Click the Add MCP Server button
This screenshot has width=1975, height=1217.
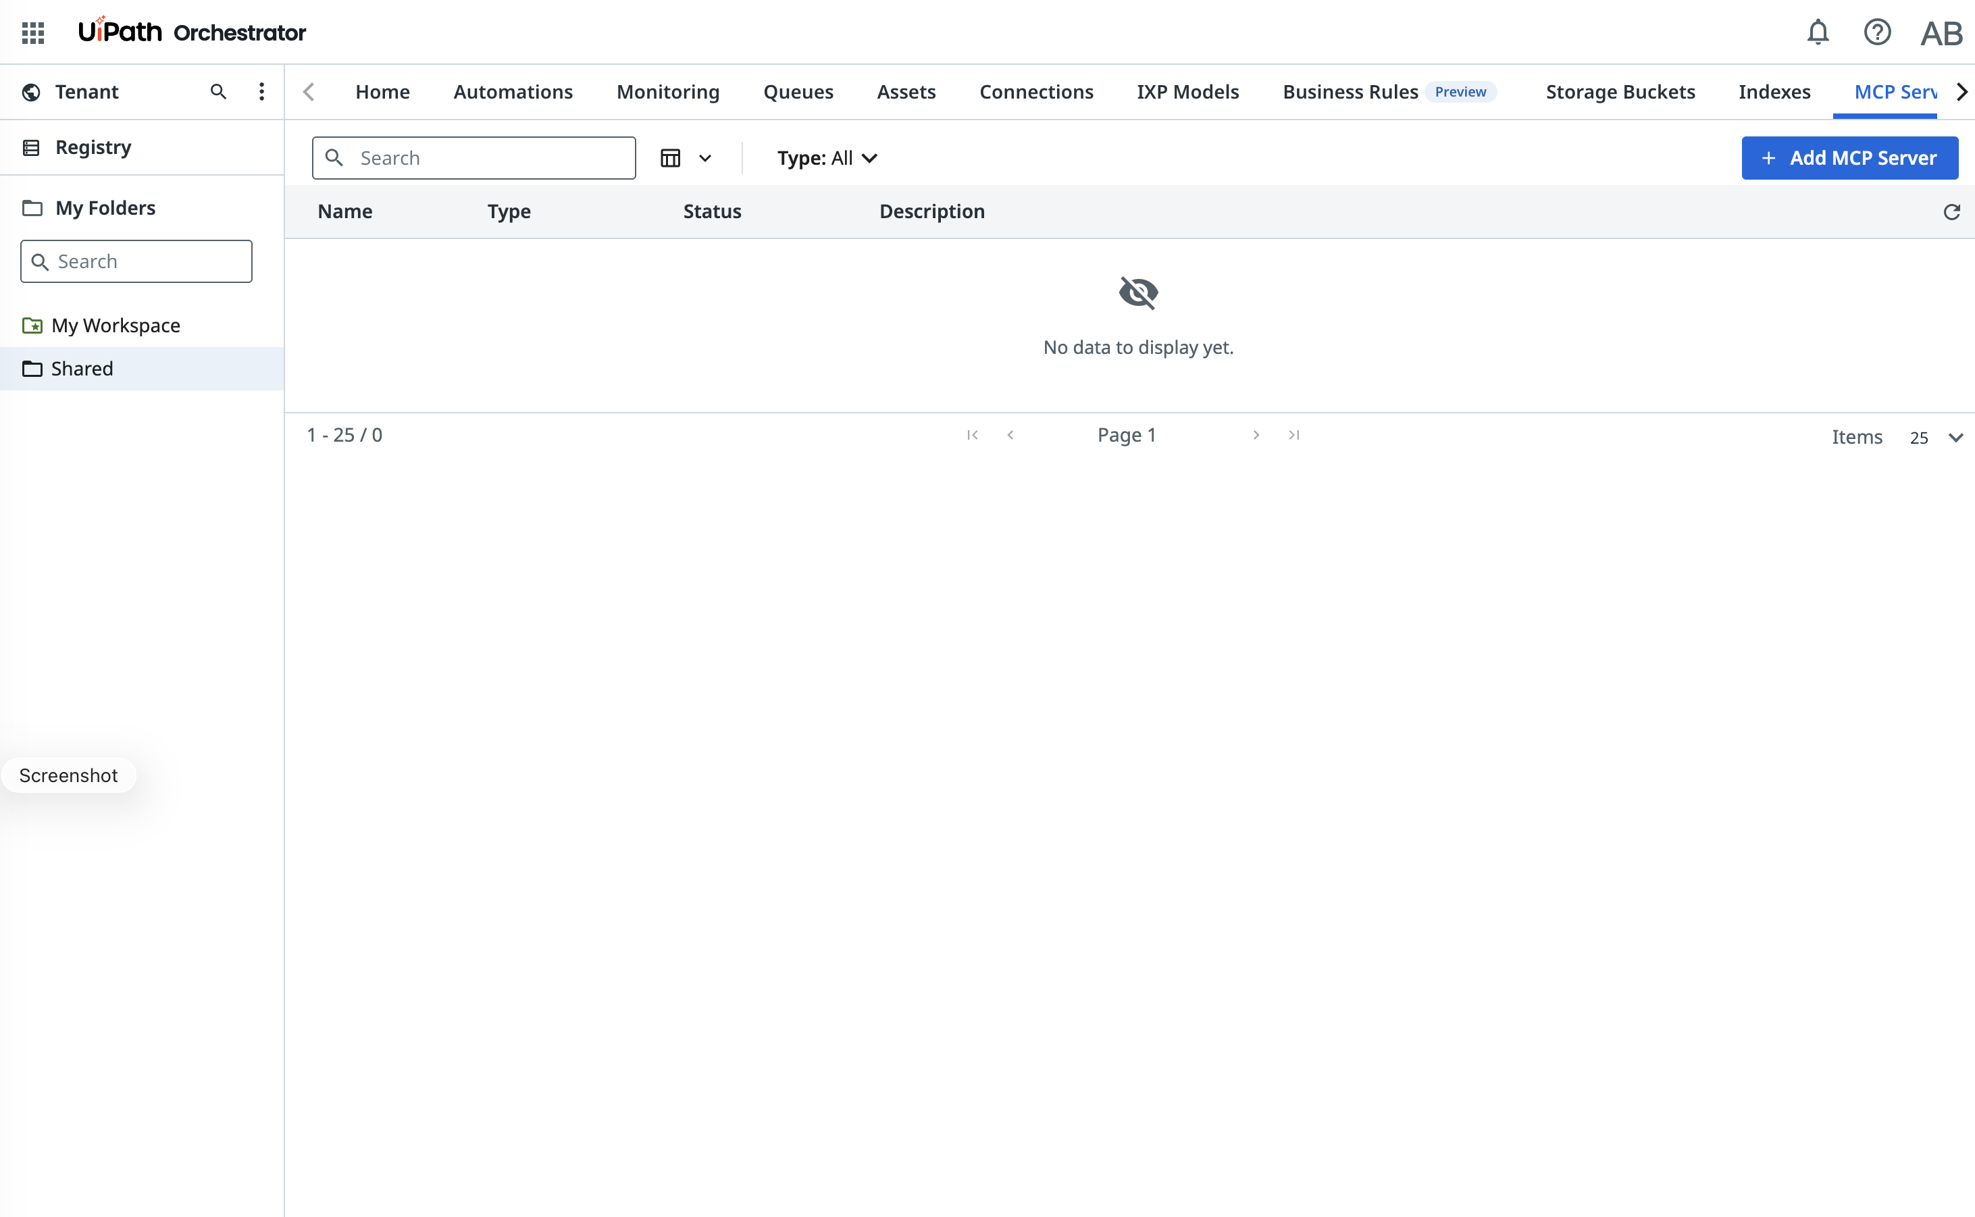[x=1849, y=158]
